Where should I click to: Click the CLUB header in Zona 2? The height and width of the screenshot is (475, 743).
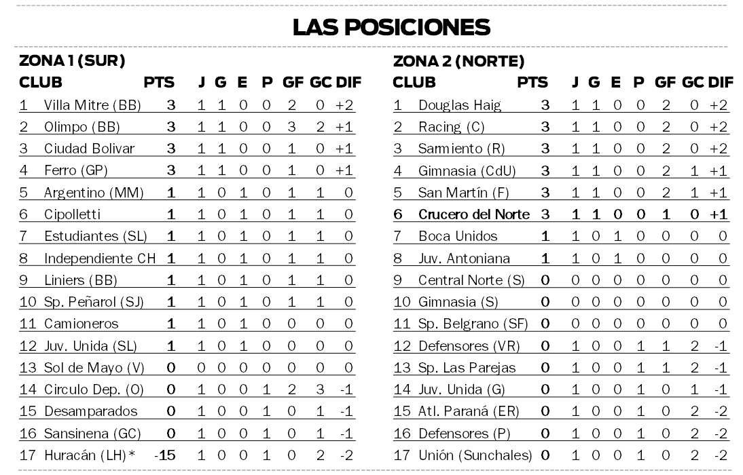pyautogui.click(x=414, y=82)
